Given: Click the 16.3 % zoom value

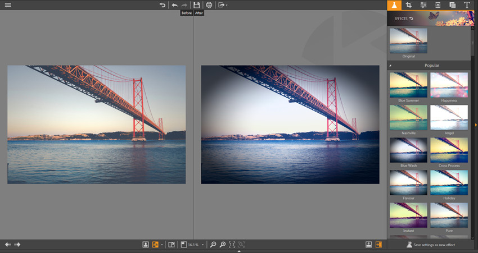Looking at the screenshot, I should pyautogui.click(x=193, y=245).
